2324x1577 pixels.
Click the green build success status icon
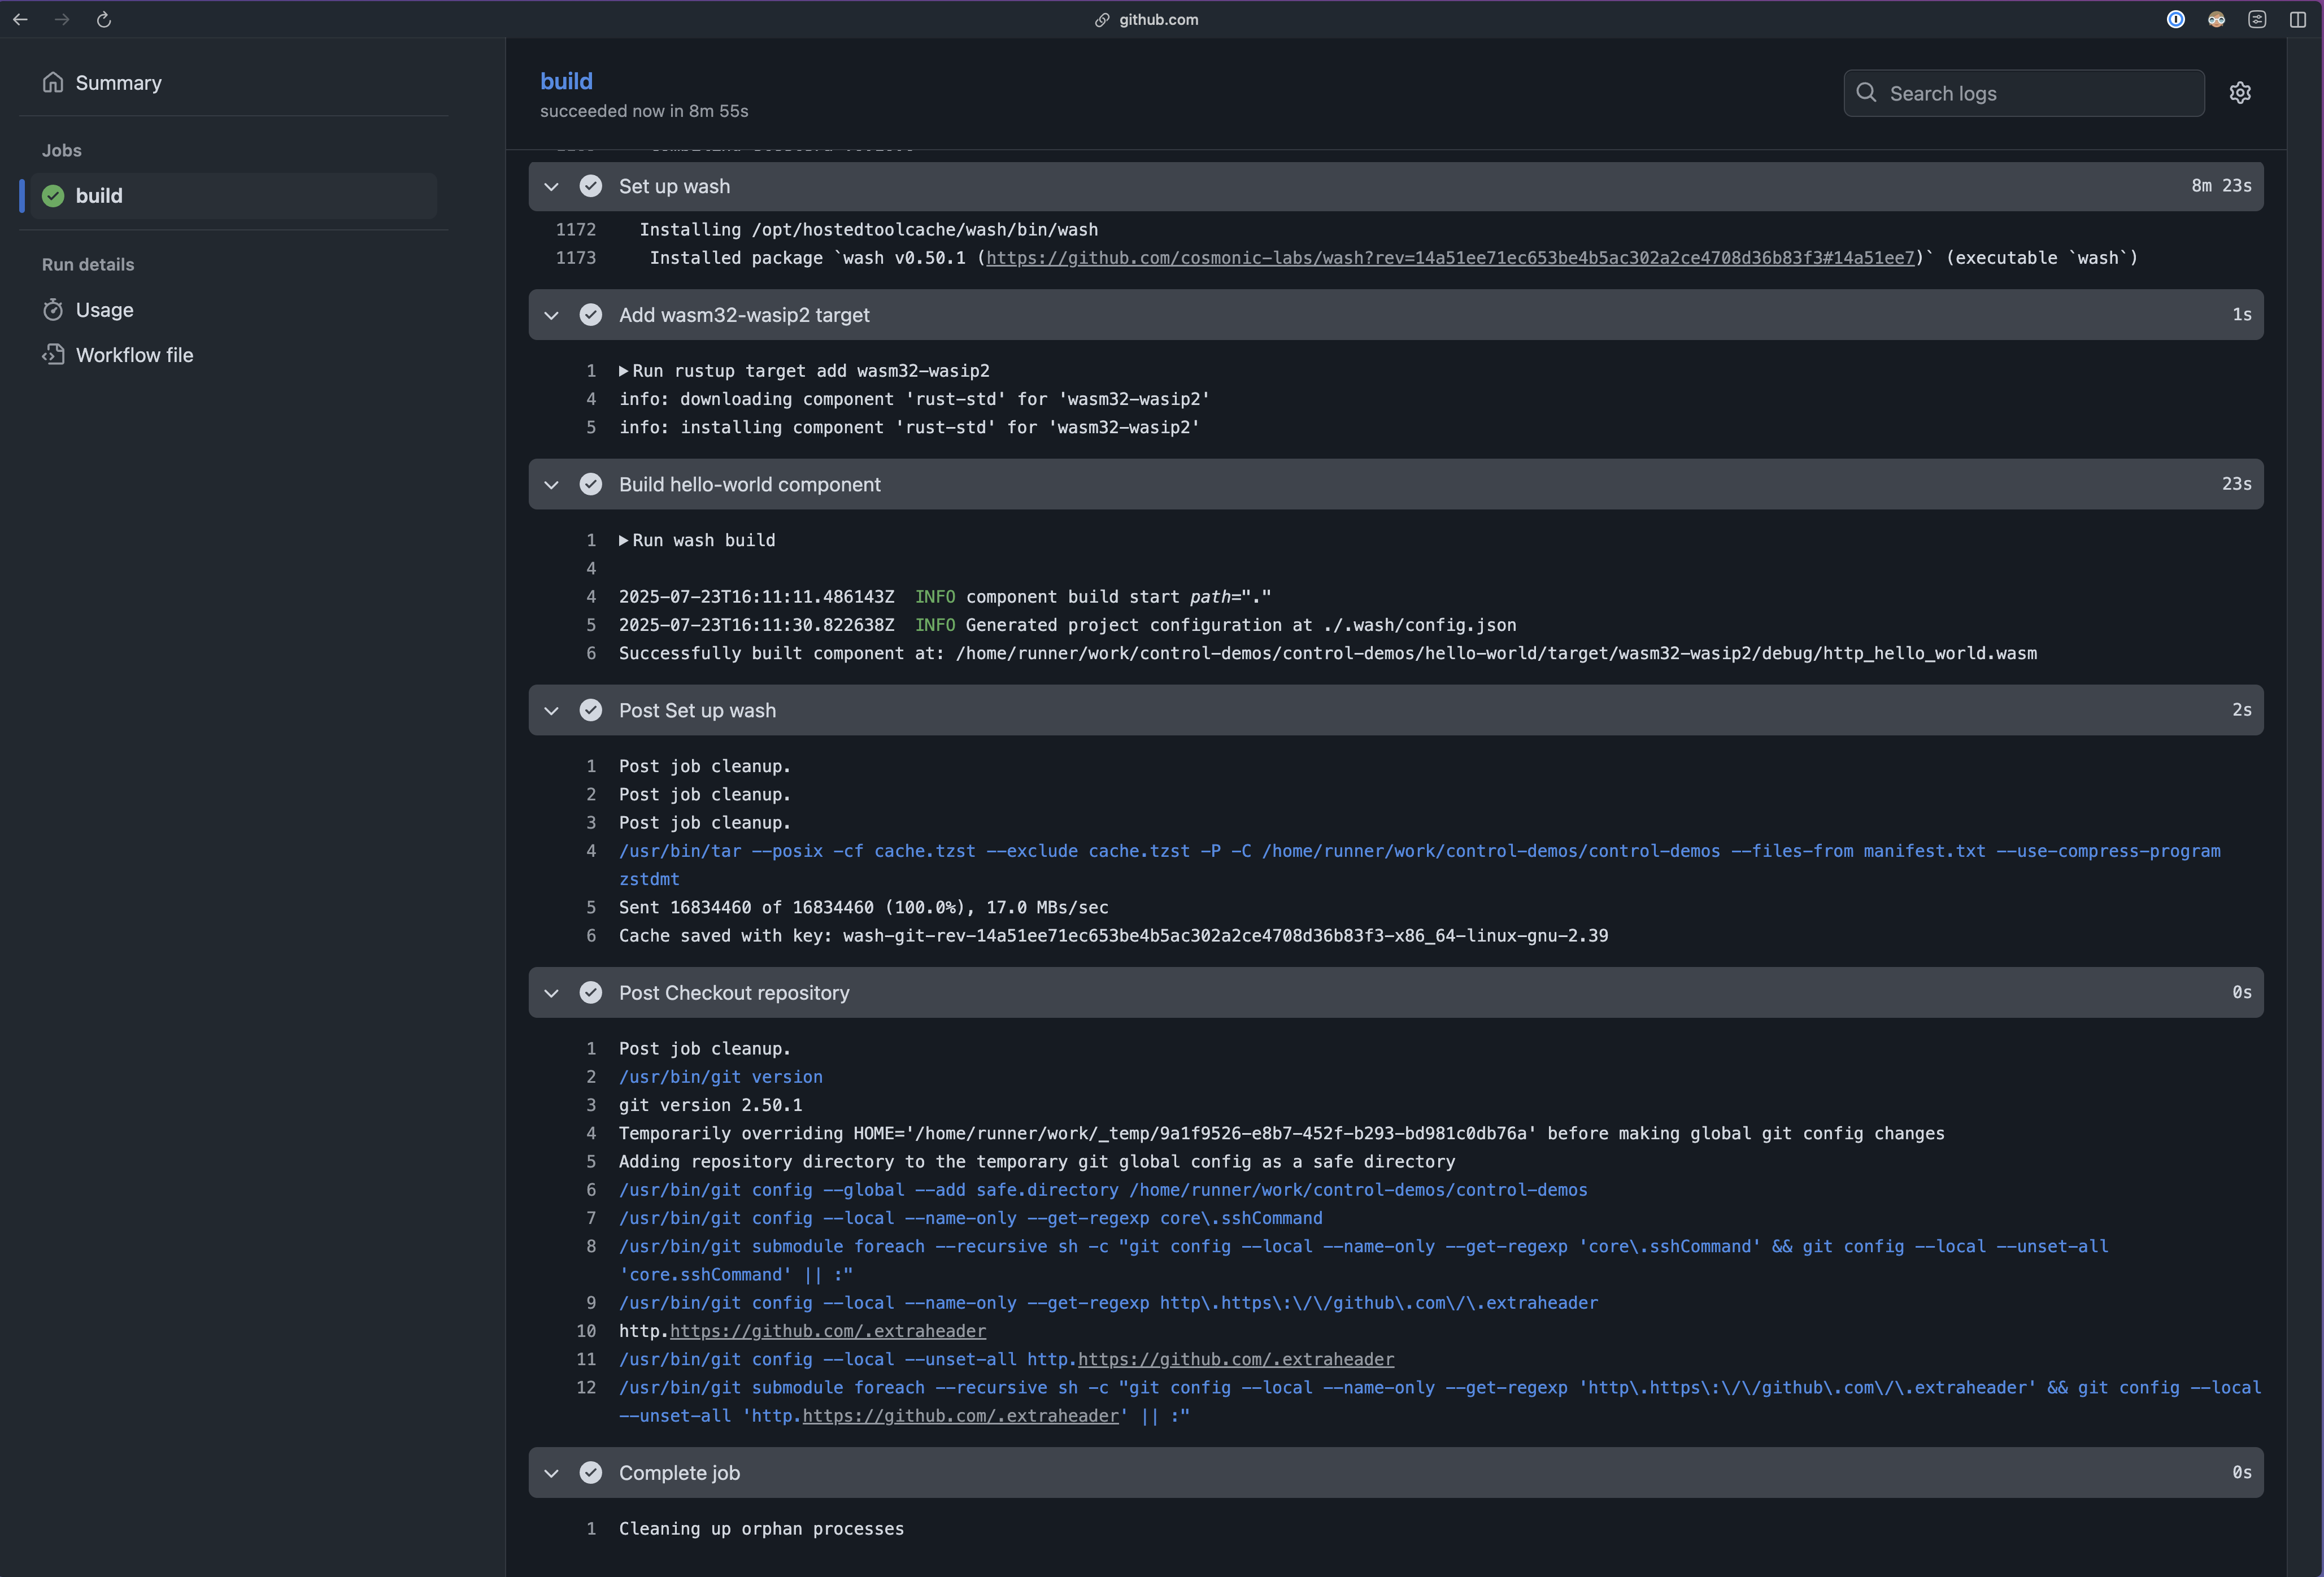[53, 196]
